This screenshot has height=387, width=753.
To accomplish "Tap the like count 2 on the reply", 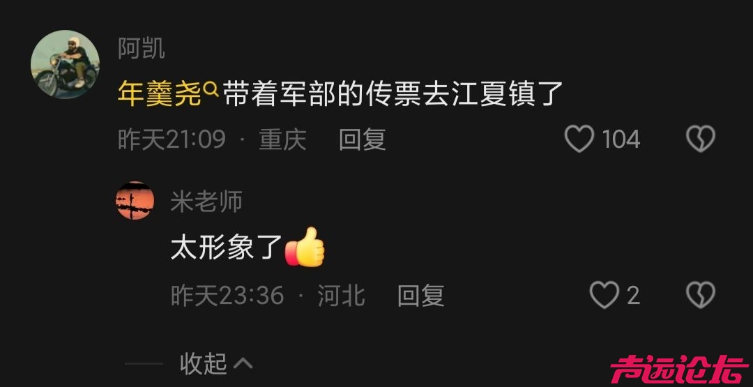I will [x=633, y=295].
